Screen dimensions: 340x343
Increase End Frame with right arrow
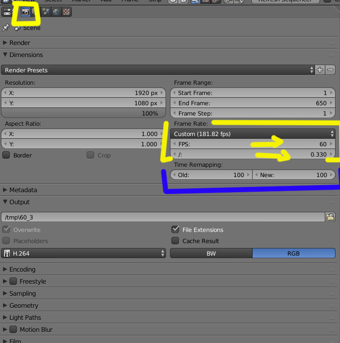pos(331,103)
